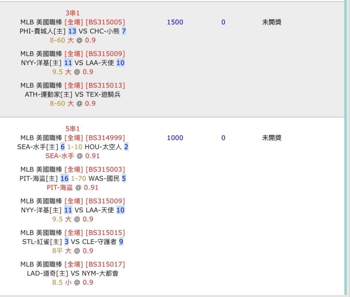Viewport: 350px width, 297px height.
Task: Click payout 0 in 1000 row
Action: (x=223, y=138)
